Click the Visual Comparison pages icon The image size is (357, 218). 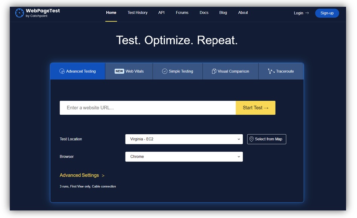(x=215, y=71)
